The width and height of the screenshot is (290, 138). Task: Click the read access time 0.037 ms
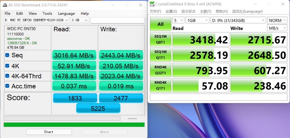74,86
